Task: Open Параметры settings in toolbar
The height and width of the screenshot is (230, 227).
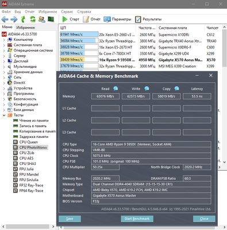Action: coord(107,19)
